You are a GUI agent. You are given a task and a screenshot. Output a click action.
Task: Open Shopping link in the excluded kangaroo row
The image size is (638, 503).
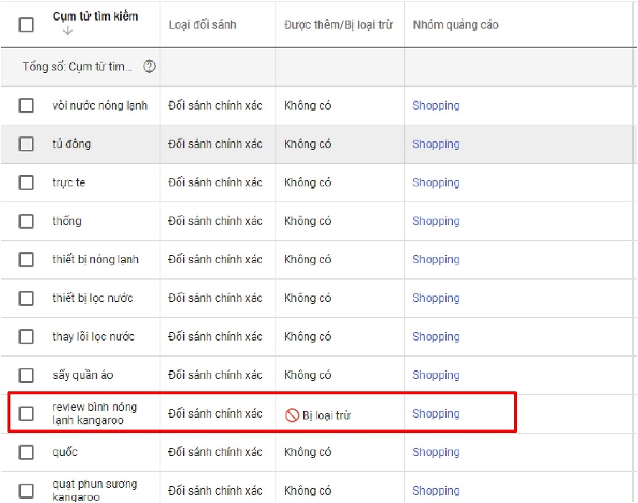[436, 414]
